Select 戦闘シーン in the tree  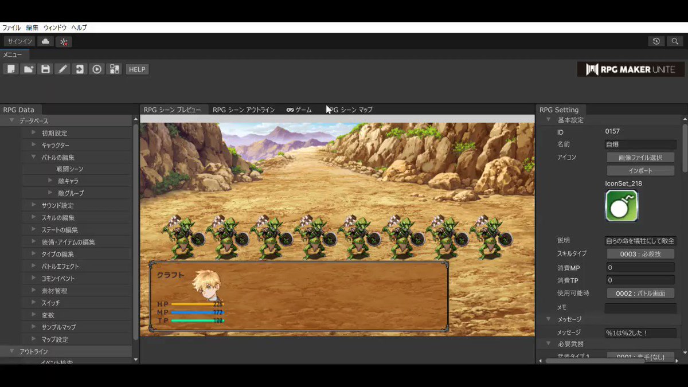click(69, 169)
